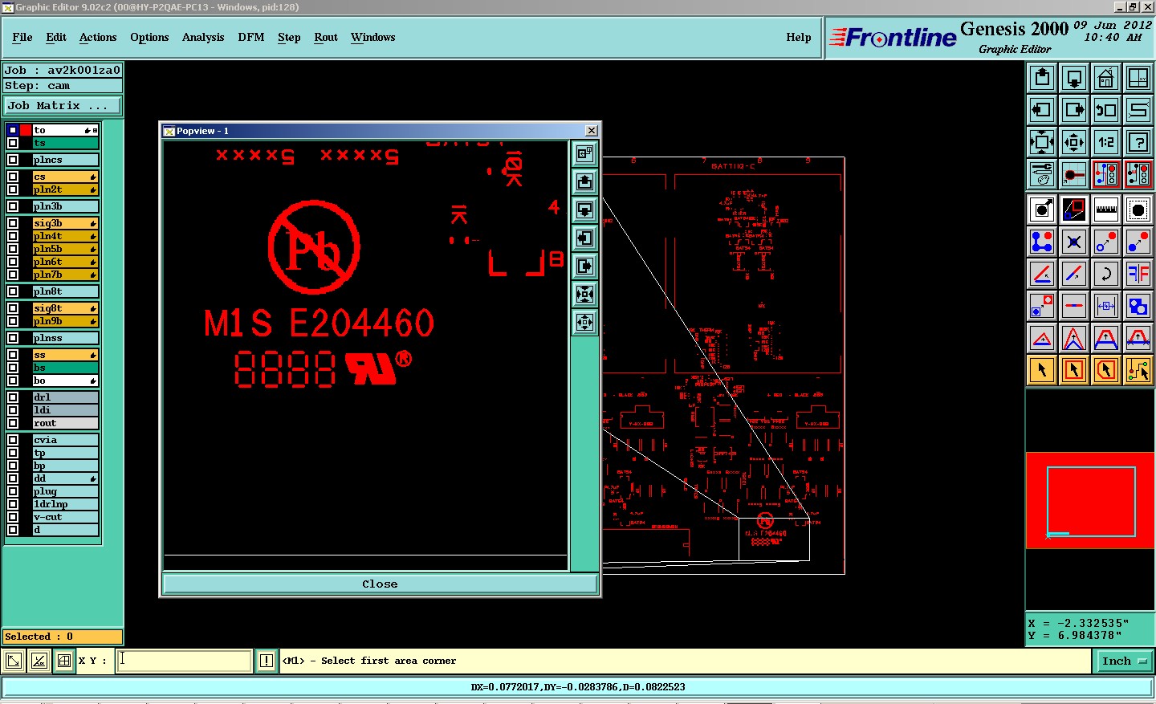Toggle the checkbox for layer rout

(13, 423)
